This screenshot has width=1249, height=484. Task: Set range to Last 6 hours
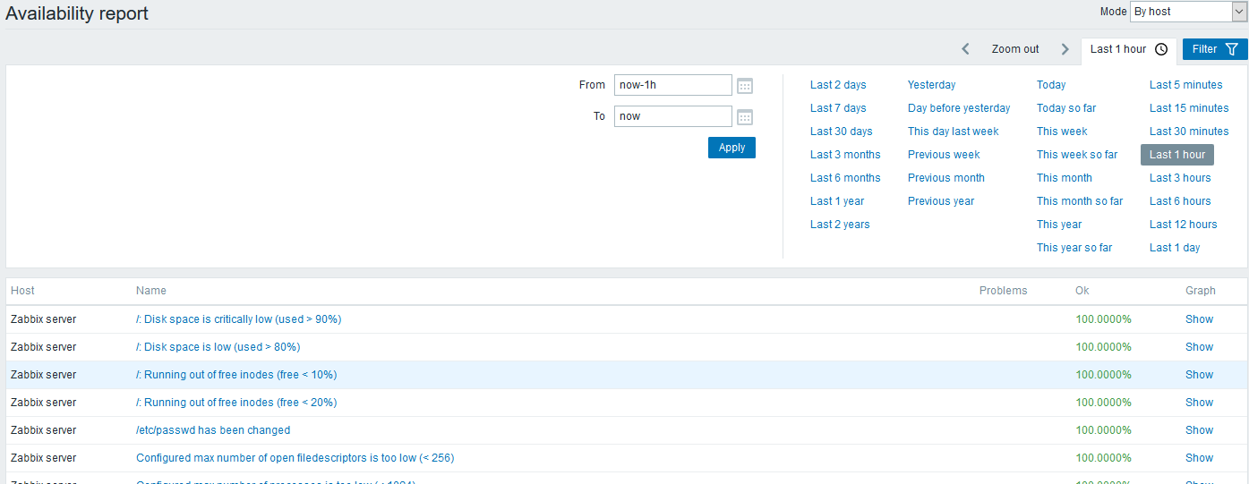[1180, 201]
